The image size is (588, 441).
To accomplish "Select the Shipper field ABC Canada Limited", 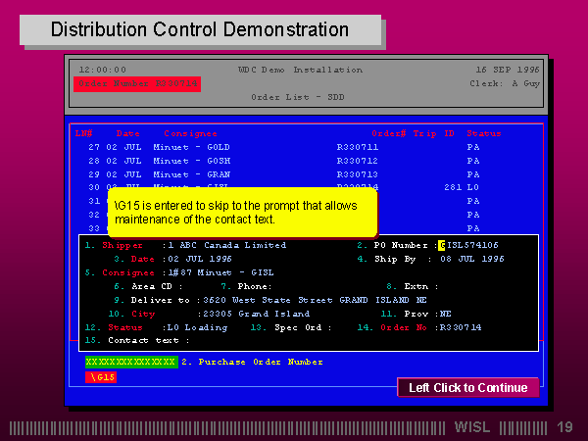I will tap(227, 245).
